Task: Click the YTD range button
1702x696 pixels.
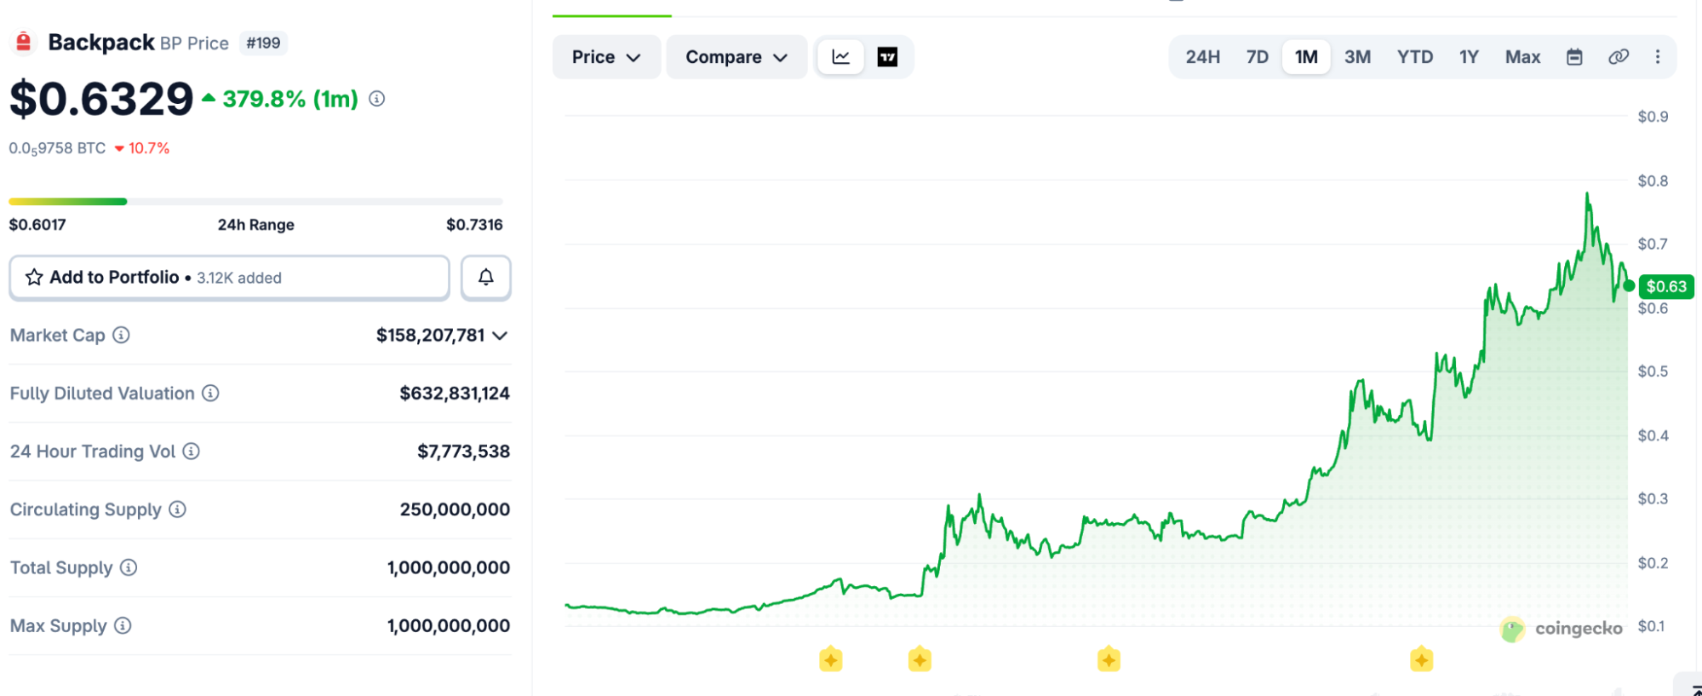Action: (1414, 57)
